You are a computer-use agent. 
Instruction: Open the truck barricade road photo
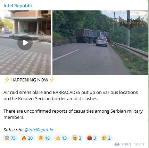pyautogui.click(x=100, y=43)
